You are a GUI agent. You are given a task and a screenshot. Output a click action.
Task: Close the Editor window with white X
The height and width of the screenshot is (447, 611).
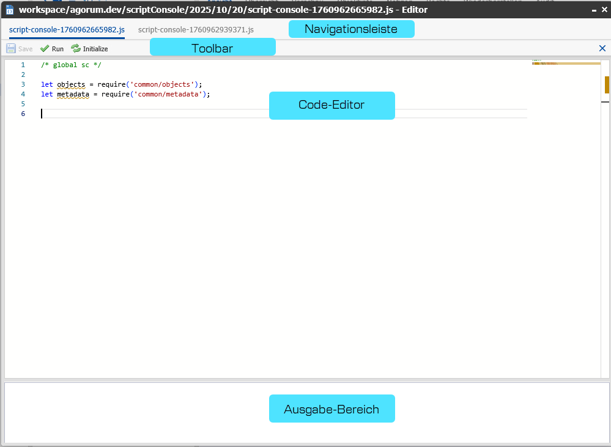604,10
